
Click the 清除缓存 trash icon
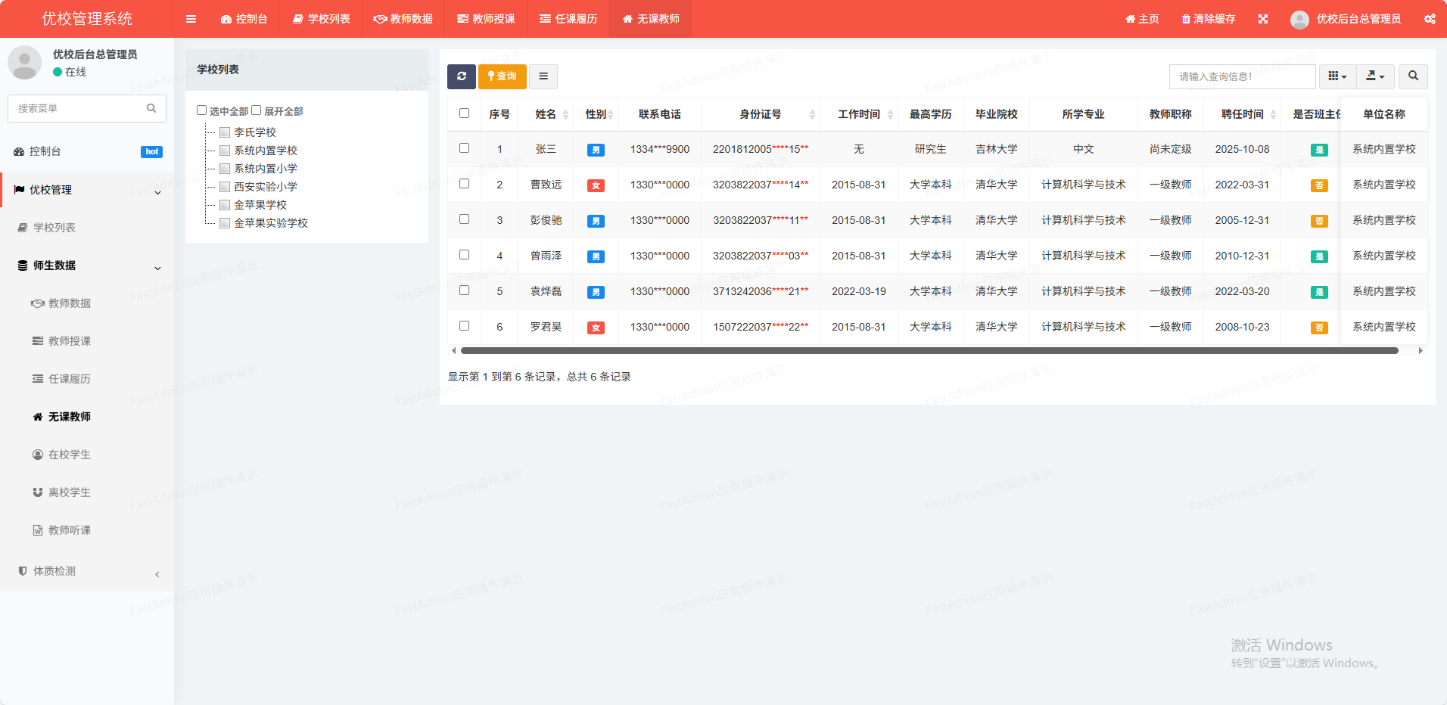coord(1186,19)
